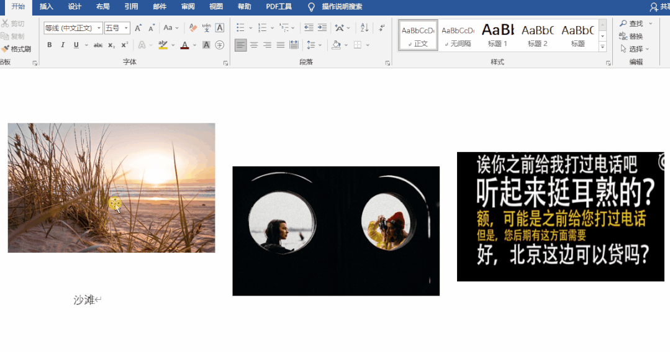This screenshot has height=352, width=670.
Task: Expand the line spacing dropdown
Action: click(x=320, y=45)
